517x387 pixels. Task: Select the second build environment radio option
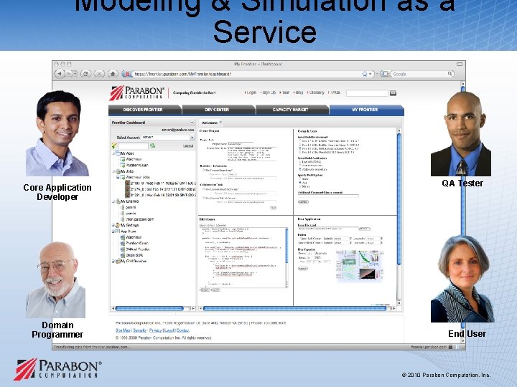(300, 145)
